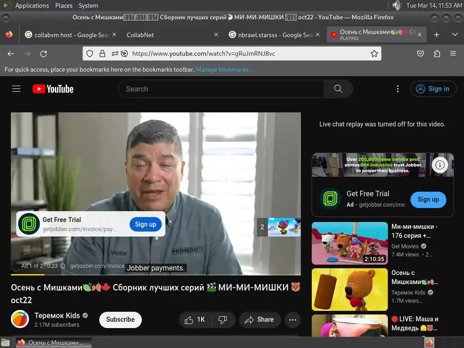Click the getjobber.com/invoice link on ad bar

[97, 266]
